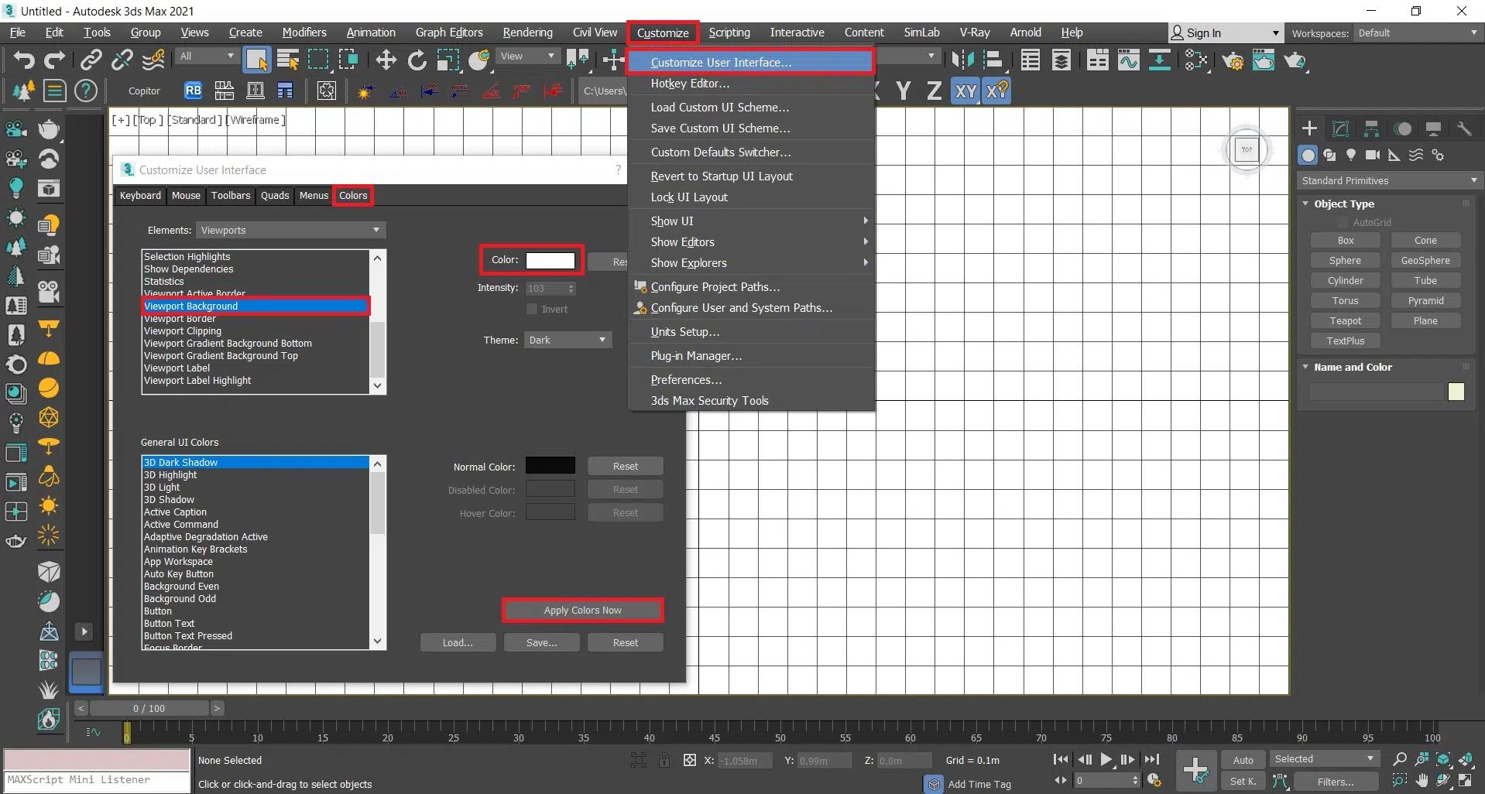Click the Teapot primitive button
The height and width of the screenshot is (794, 1485).
coord(1345,321)
